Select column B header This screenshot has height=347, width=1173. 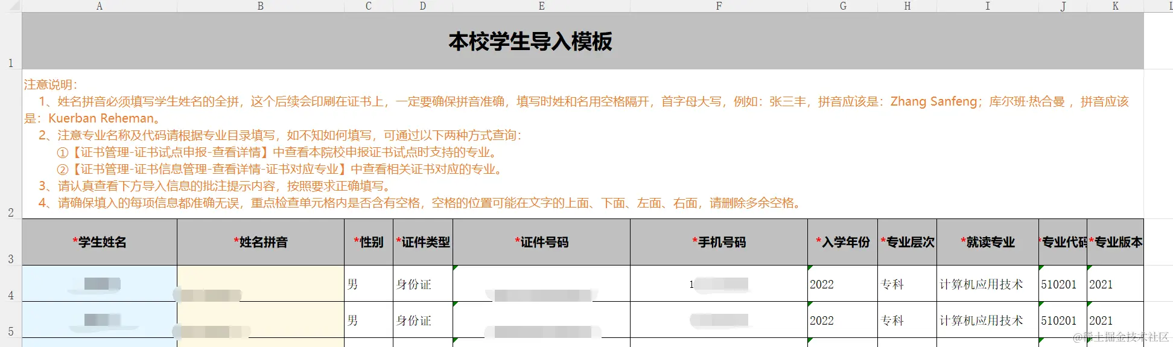click(x=261, y=6)
